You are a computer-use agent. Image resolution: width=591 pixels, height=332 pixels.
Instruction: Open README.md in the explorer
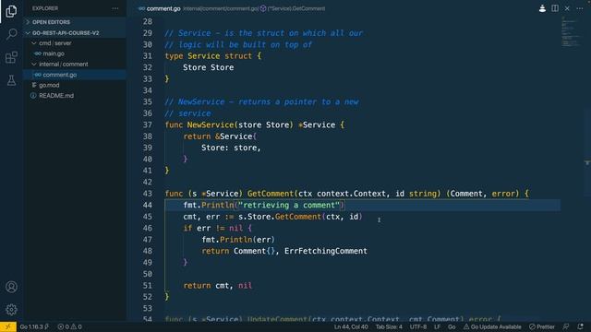click(56, 96)
